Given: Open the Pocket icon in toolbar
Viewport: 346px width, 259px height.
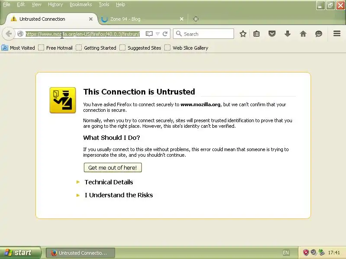Looking at the screenshot, I should (x=272, y=34).
